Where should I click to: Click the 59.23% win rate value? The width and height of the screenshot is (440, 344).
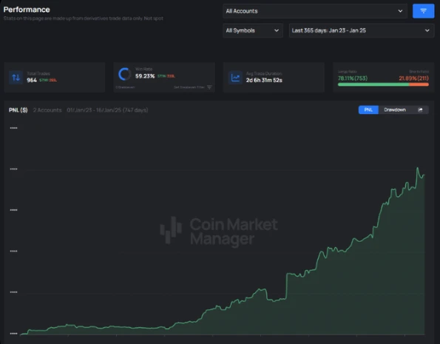click(x=145, y=76)
